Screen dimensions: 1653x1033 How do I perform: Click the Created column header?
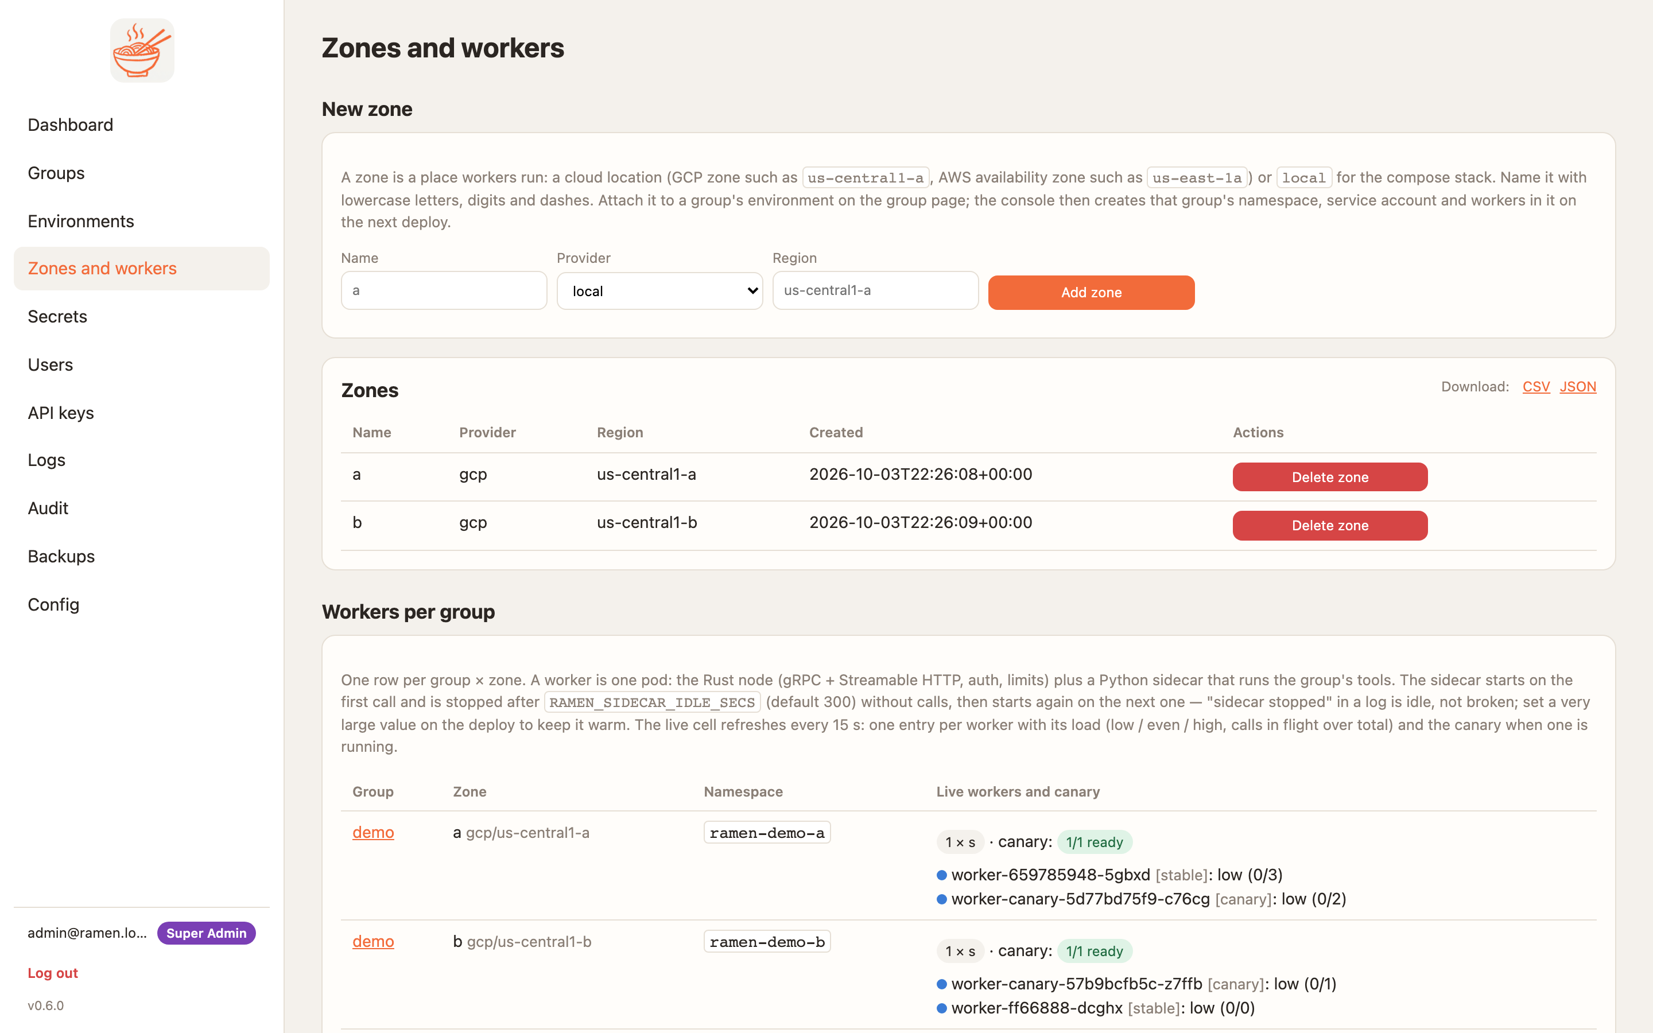[836, 433]
